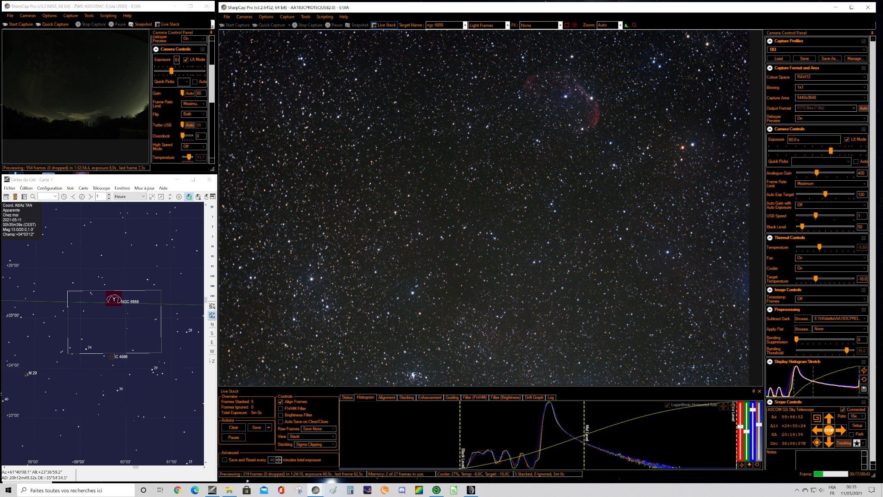The width and height of the screenshot is (883, 497).
Task: Reset the Display Histogram Stretch
Action: (864, 380)
